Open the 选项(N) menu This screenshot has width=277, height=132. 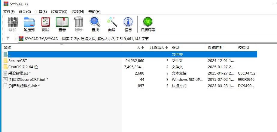pyautogui.click(x=78, y=12)
